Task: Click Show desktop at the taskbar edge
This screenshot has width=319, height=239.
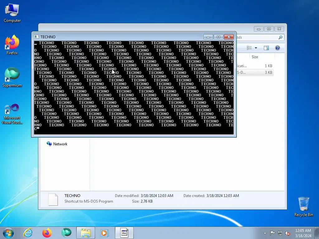Action: 317,233
